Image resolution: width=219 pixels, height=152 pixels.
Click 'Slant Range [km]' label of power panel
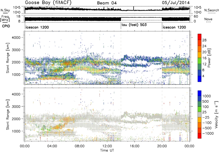[8, 58]
